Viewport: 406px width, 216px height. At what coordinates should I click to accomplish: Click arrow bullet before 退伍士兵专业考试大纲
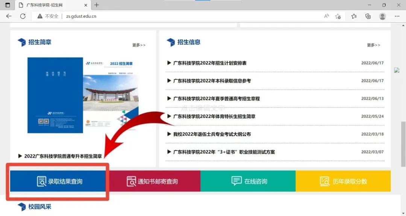click(169, 134)
